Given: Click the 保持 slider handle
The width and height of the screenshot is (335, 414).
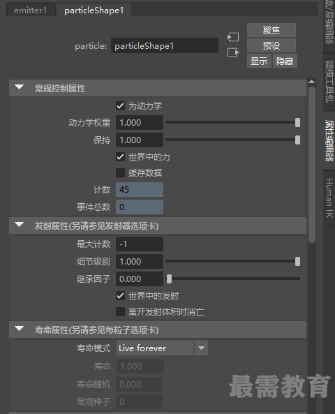Looking at the screenshot, I should 297,140.
